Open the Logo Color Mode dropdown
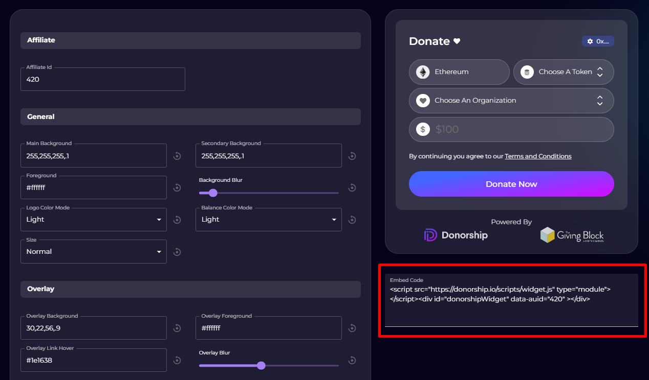This screenshot has width=649, height=380. click(x=94, y=220)
